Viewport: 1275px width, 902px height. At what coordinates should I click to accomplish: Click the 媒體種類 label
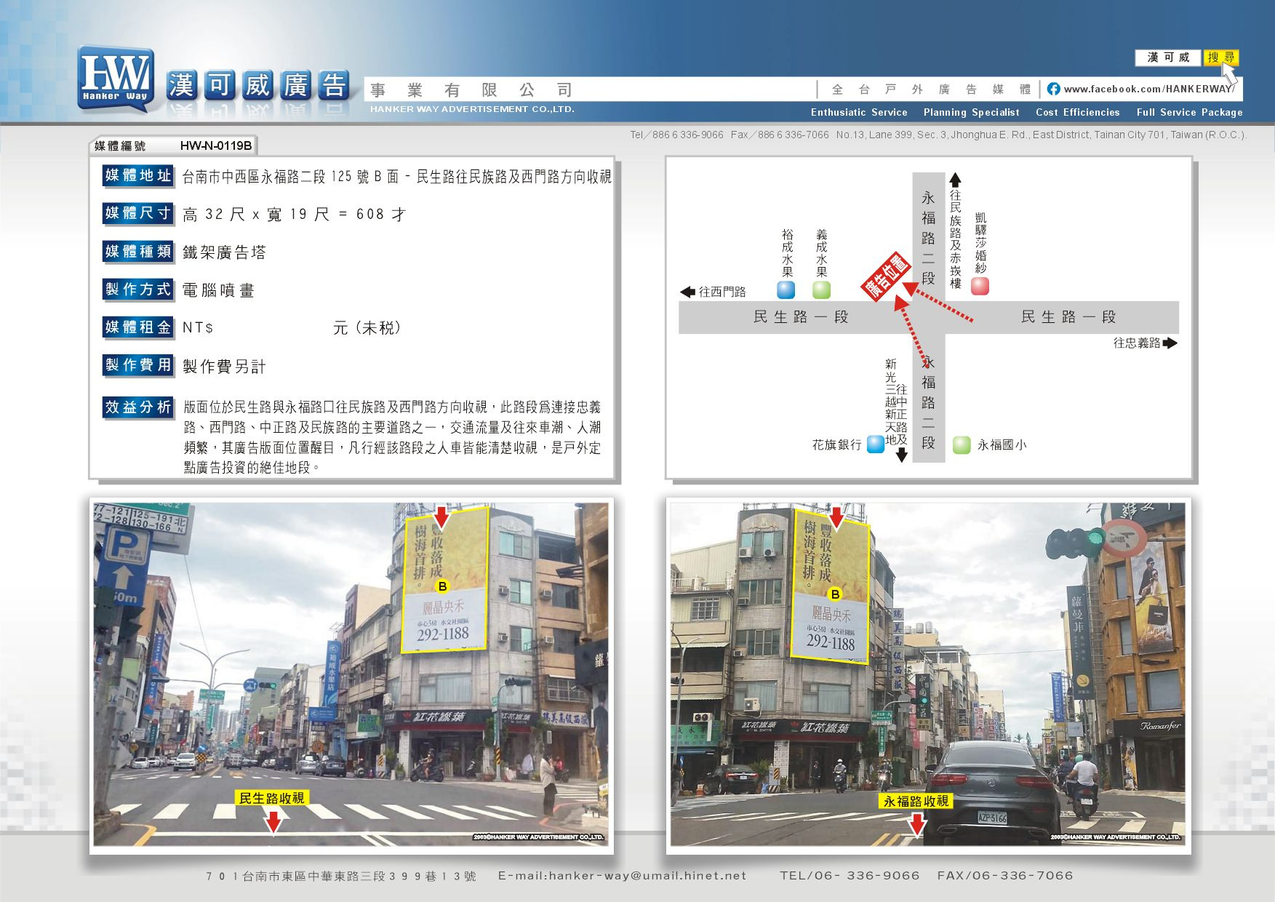click(x=137, y=252)
